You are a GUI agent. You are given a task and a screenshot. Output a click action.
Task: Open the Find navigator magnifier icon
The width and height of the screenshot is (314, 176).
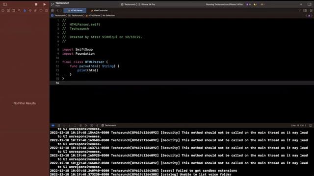(19, 10)
